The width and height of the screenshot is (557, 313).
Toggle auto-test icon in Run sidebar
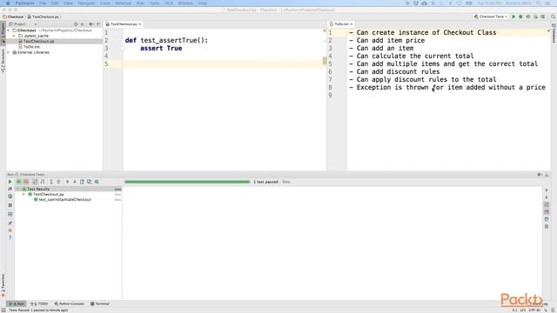pos(10,196)
